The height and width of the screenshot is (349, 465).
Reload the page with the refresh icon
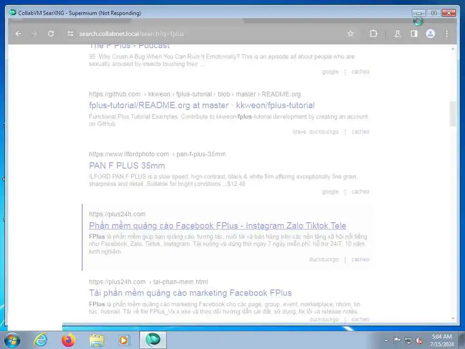pyautogui.click(x=51, y=34)
